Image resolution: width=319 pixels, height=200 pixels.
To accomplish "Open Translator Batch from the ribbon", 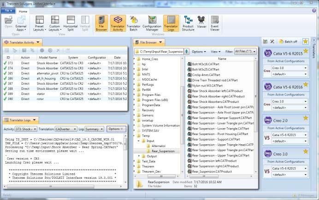I will pyautogui.click(x=134, y=24).
